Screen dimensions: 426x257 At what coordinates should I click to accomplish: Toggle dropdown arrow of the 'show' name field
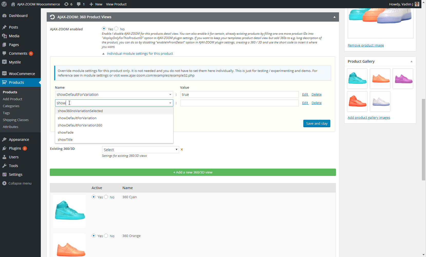(170, 103)
